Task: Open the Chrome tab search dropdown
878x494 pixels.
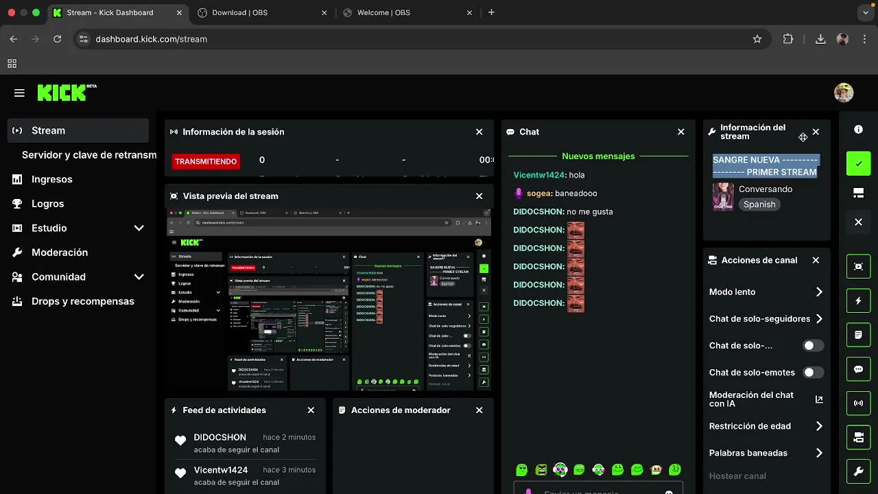Action: click(864, 12)
